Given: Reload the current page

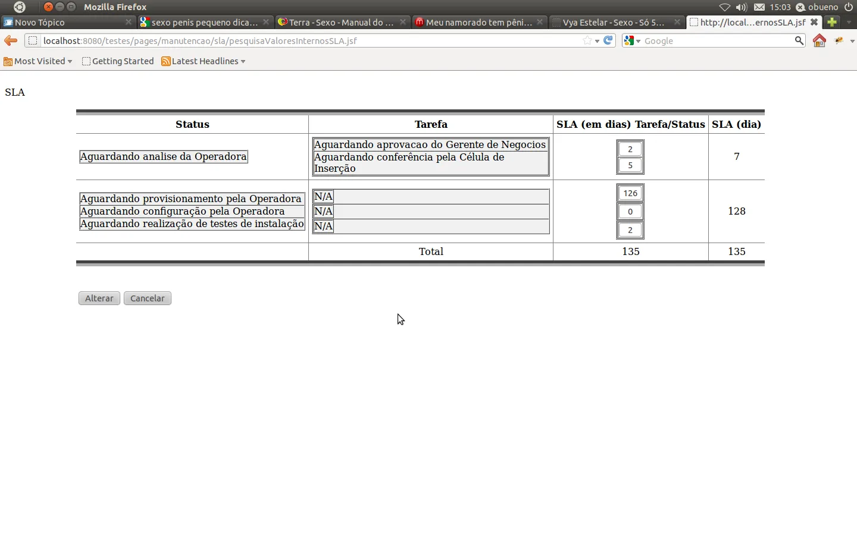Looking at the screenshot, I should (x=608, y=40).
